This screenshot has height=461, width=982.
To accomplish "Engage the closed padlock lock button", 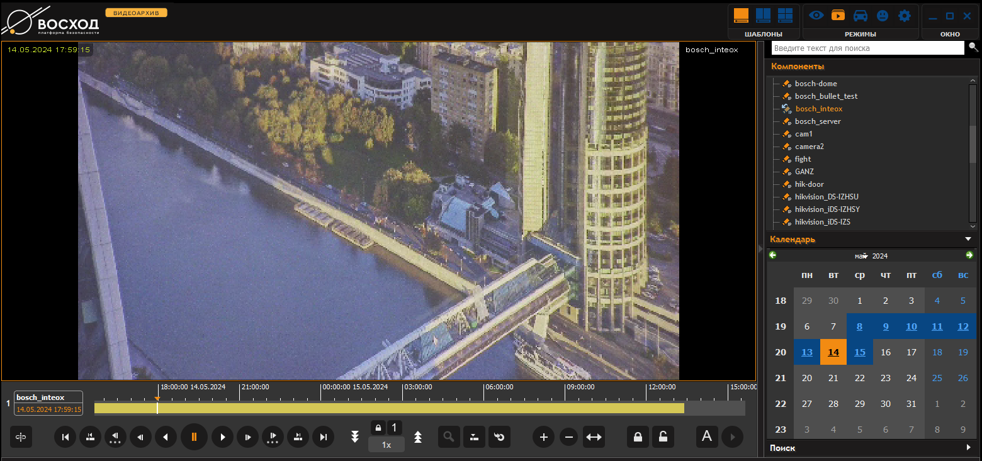I will click(x=638, y=437).
